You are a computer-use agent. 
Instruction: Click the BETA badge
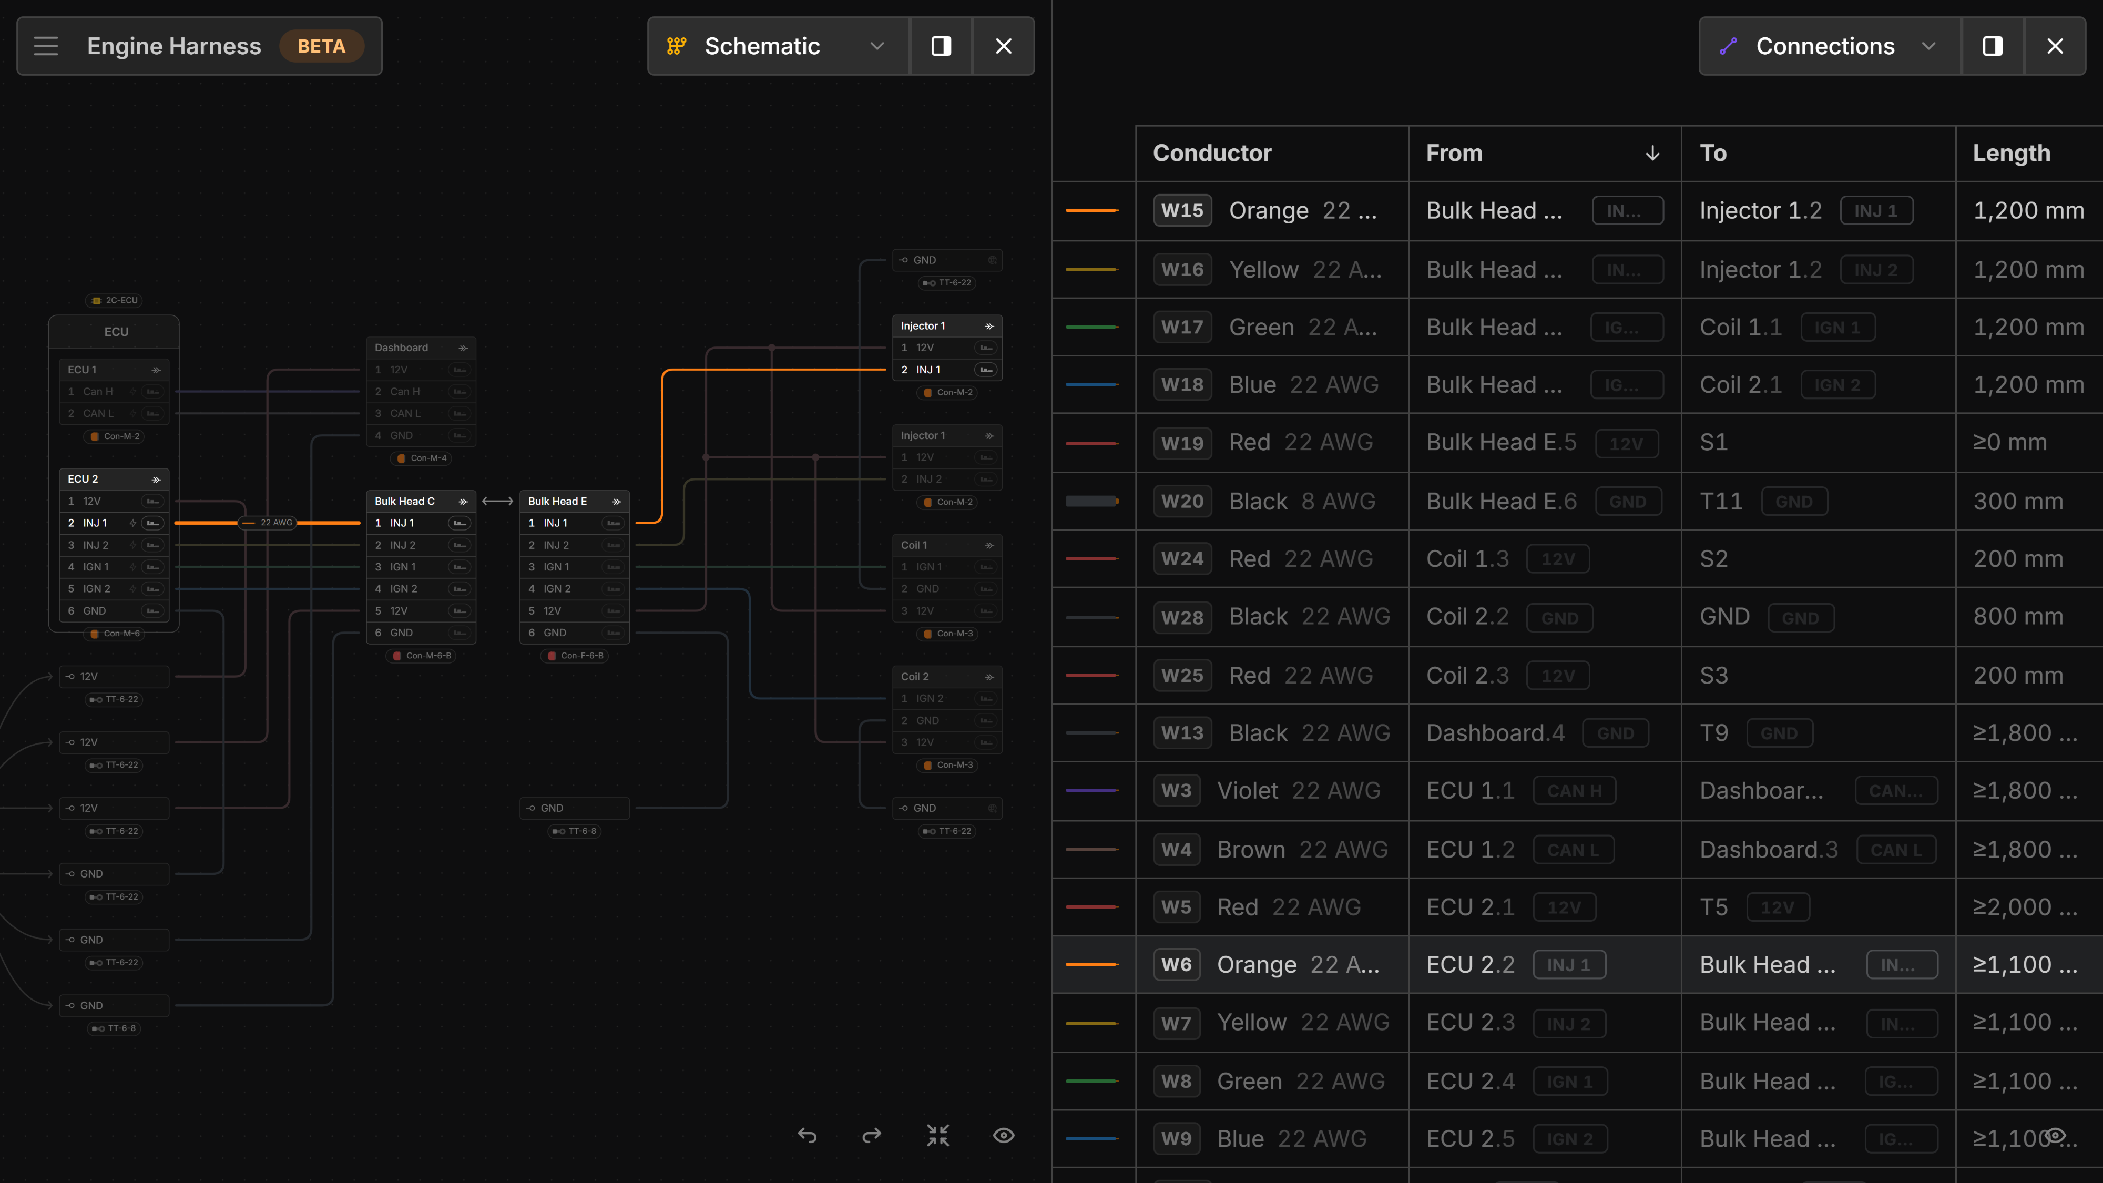click(x=321, y=46)
